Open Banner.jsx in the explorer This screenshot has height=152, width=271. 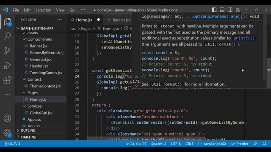click(x=39, y=46)
